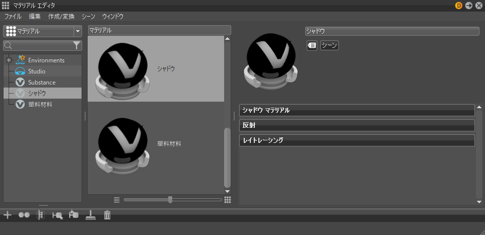
Task: Click the large シャドウ preview sphere
Action: [x=270, y=61]
